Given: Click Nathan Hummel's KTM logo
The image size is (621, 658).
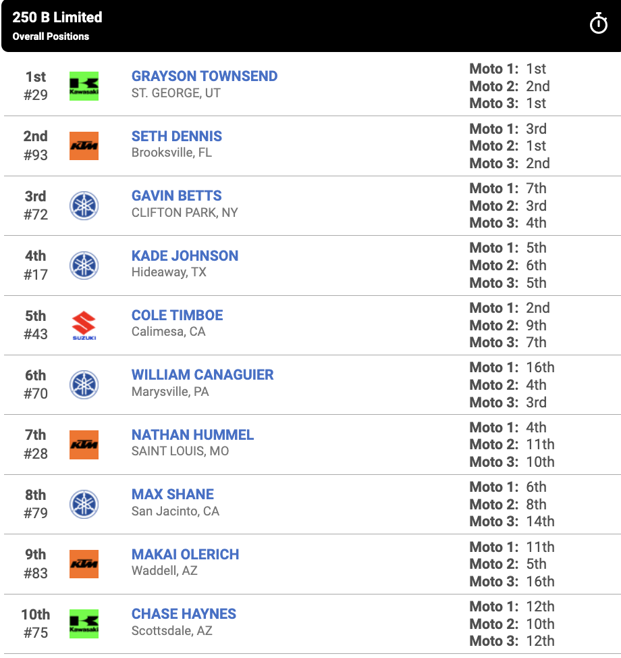Looking at the screenshot, I should click(x=84, y=445).
